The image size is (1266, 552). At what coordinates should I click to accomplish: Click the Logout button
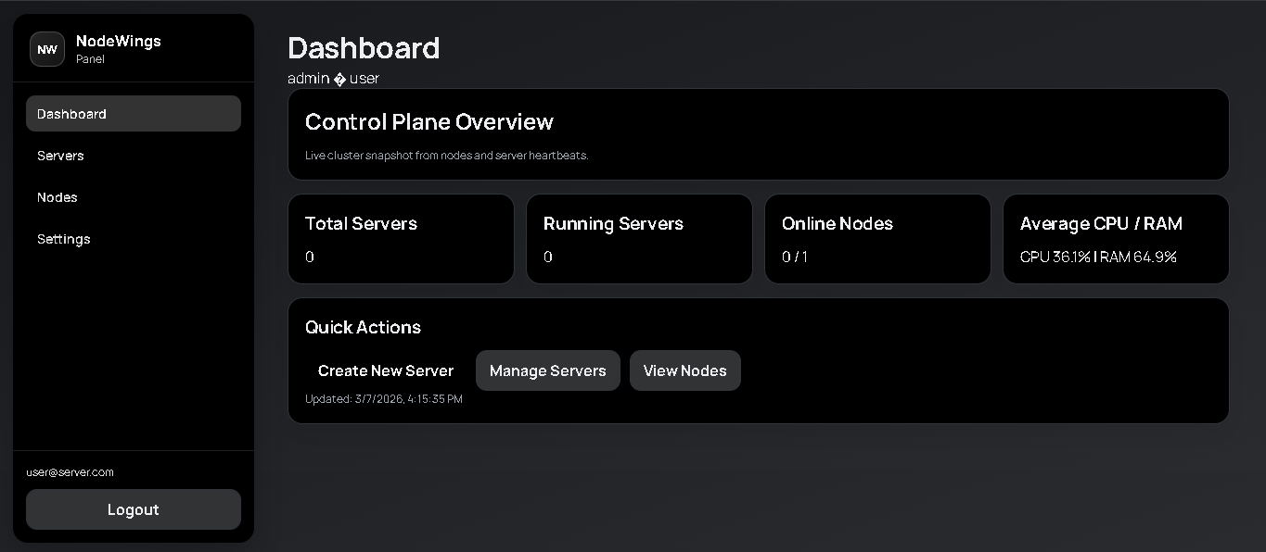point(133,509)
